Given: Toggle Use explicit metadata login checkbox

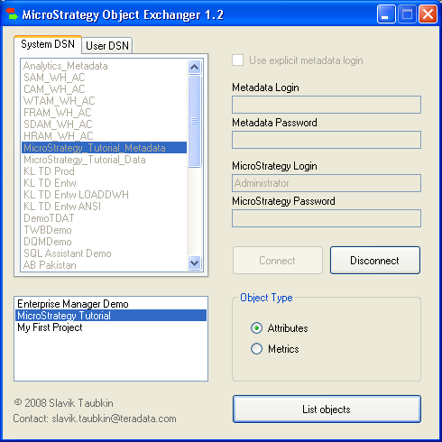Looking at the screenshot, I should (237, 60).
